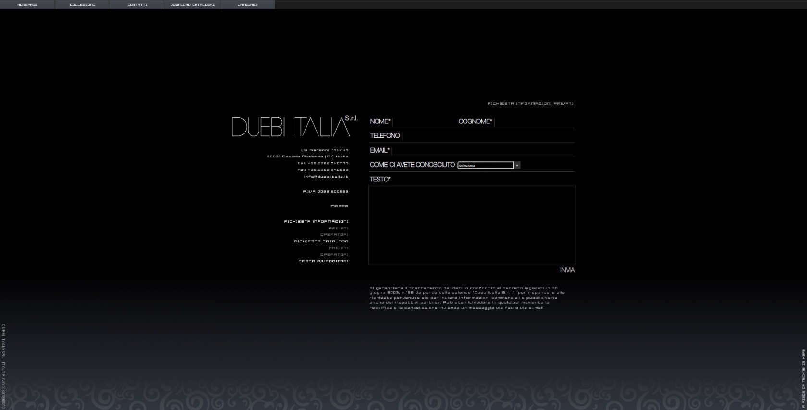
Task: Select Operatori under Richiesta Catalogo
Action: click(x=334, y=255)
